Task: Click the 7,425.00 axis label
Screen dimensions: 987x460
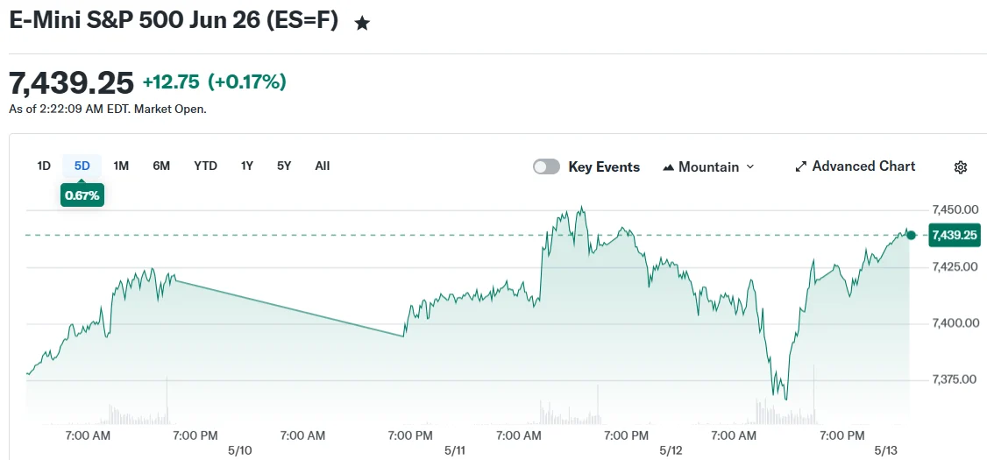Action: pyautogui.click(x=955, y=267)
